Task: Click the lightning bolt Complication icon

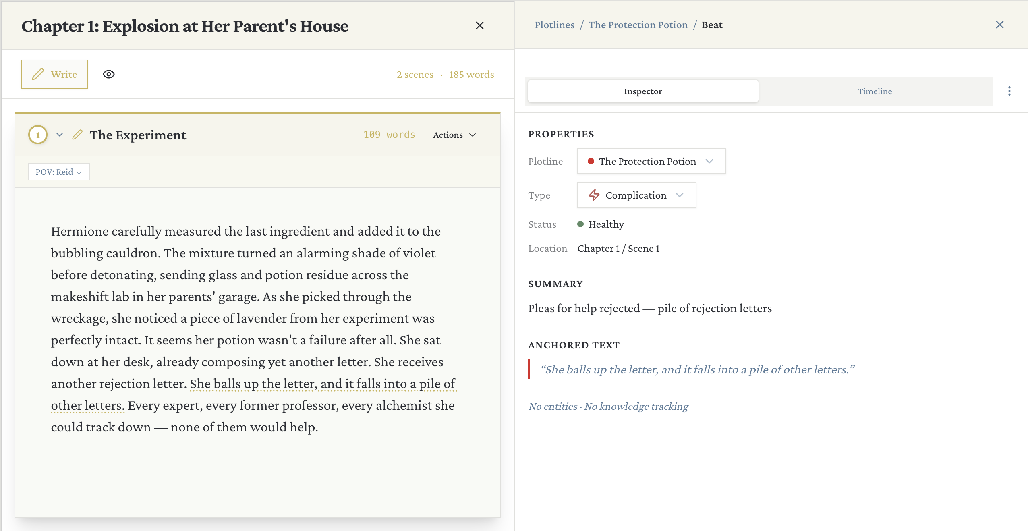Action: tap(594, 195)
